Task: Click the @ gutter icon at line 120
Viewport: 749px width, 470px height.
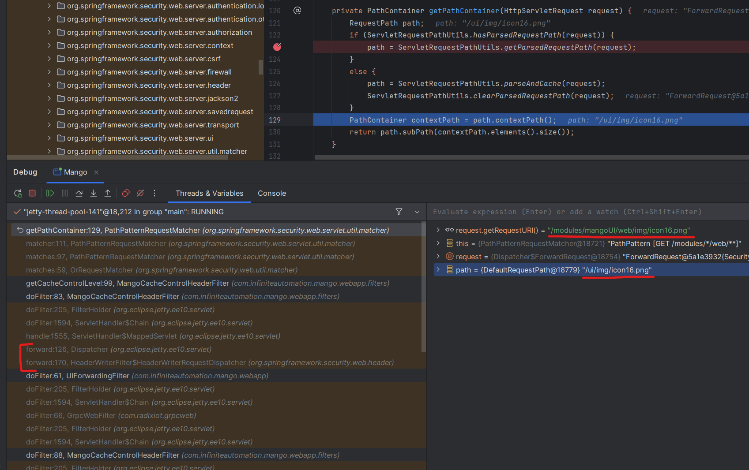Action: pyautogui.click(x=297, y=11)
